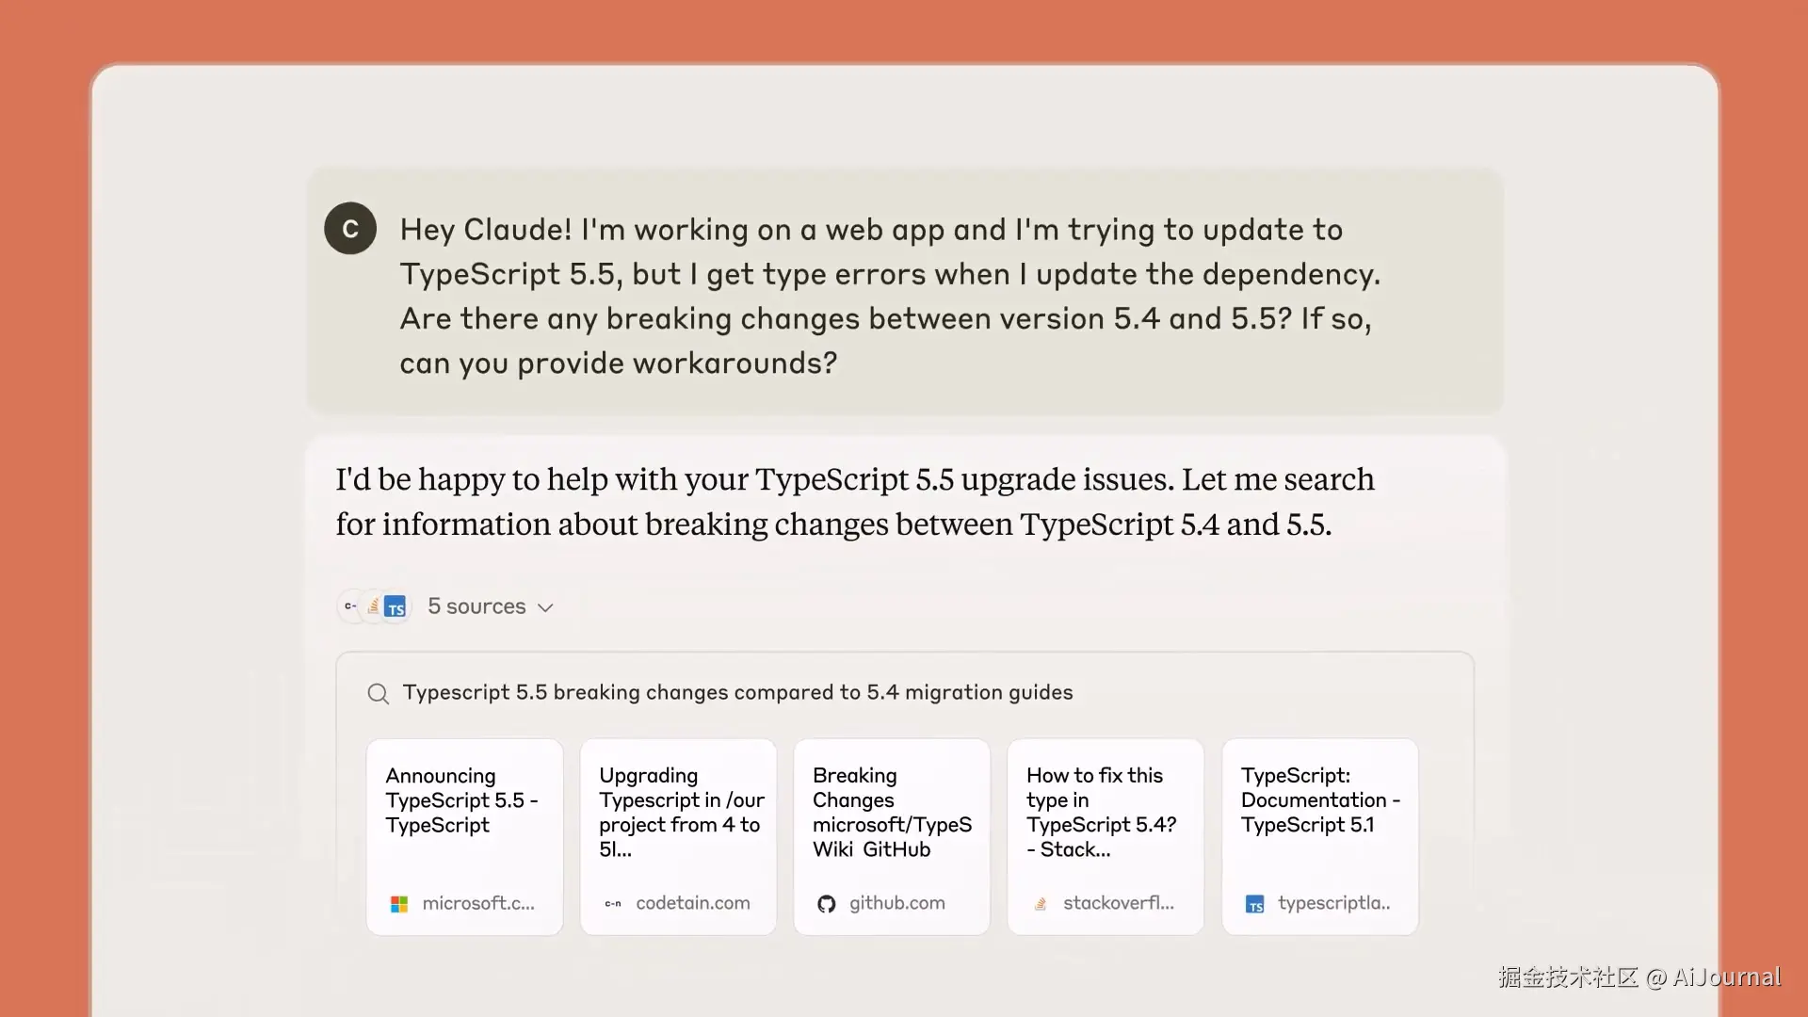Click the GitHub octocat favicon
Screen dimensions: 1808x1017
coord(827,904)
